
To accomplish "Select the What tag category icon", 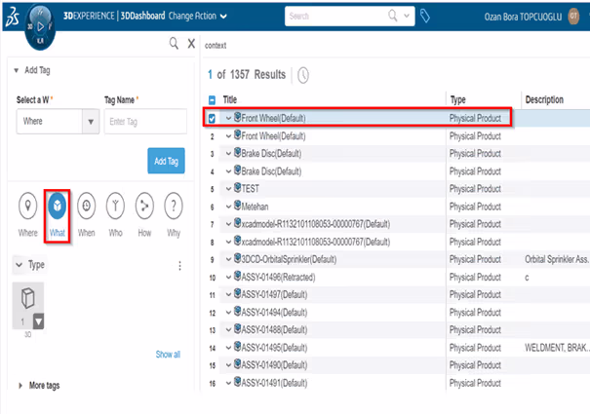I will (58, 206).
